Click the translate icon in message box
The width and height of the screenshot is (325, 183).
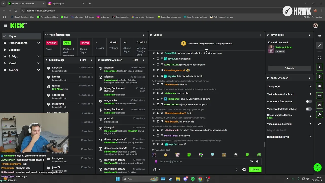(x=251, y=161)
